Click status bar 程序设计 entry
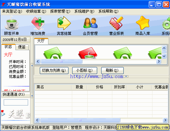 (101, 128)
